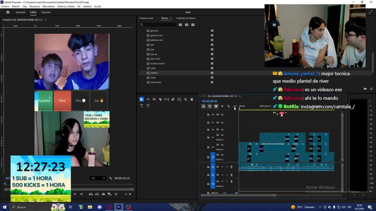Switch to the Importar tab
Viewport: 376px width, 211px height.
[21, 12]
